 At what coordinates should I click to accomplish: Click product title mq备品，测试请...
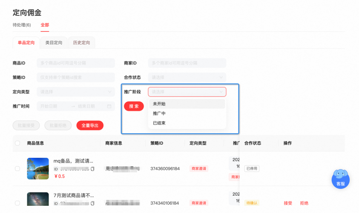pyautogui.click(x=73, y=161)
